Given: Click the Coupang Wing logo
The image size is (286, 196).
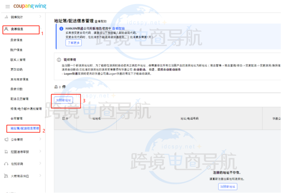Looking at the screenshot, I should (30, 6).
